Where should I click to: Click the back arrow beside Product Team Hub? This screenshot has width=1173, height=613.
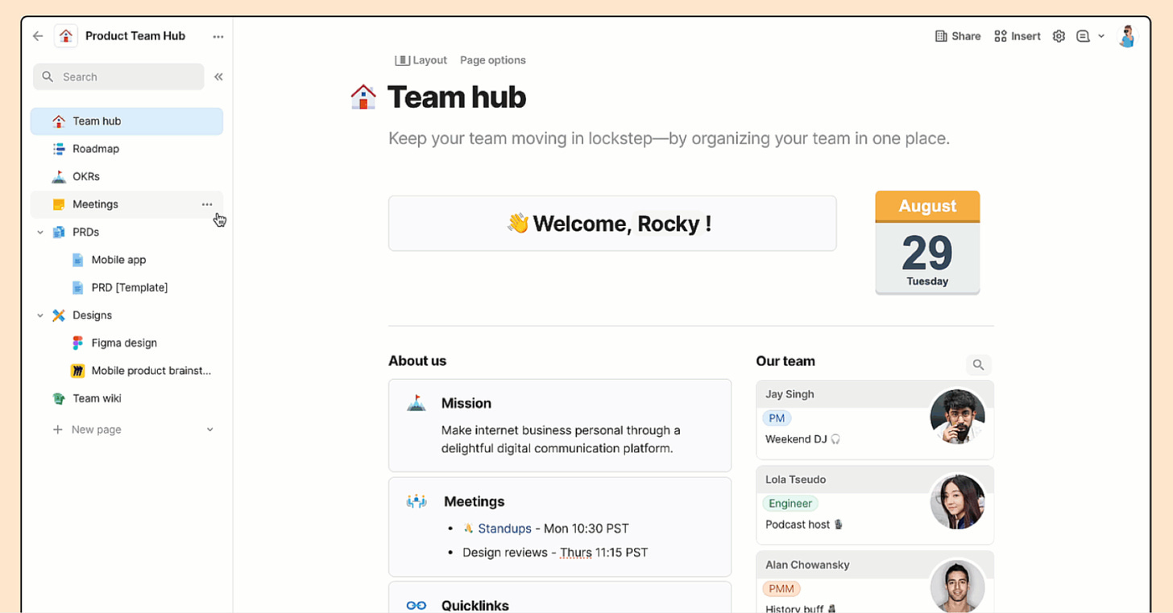[38, 36]
